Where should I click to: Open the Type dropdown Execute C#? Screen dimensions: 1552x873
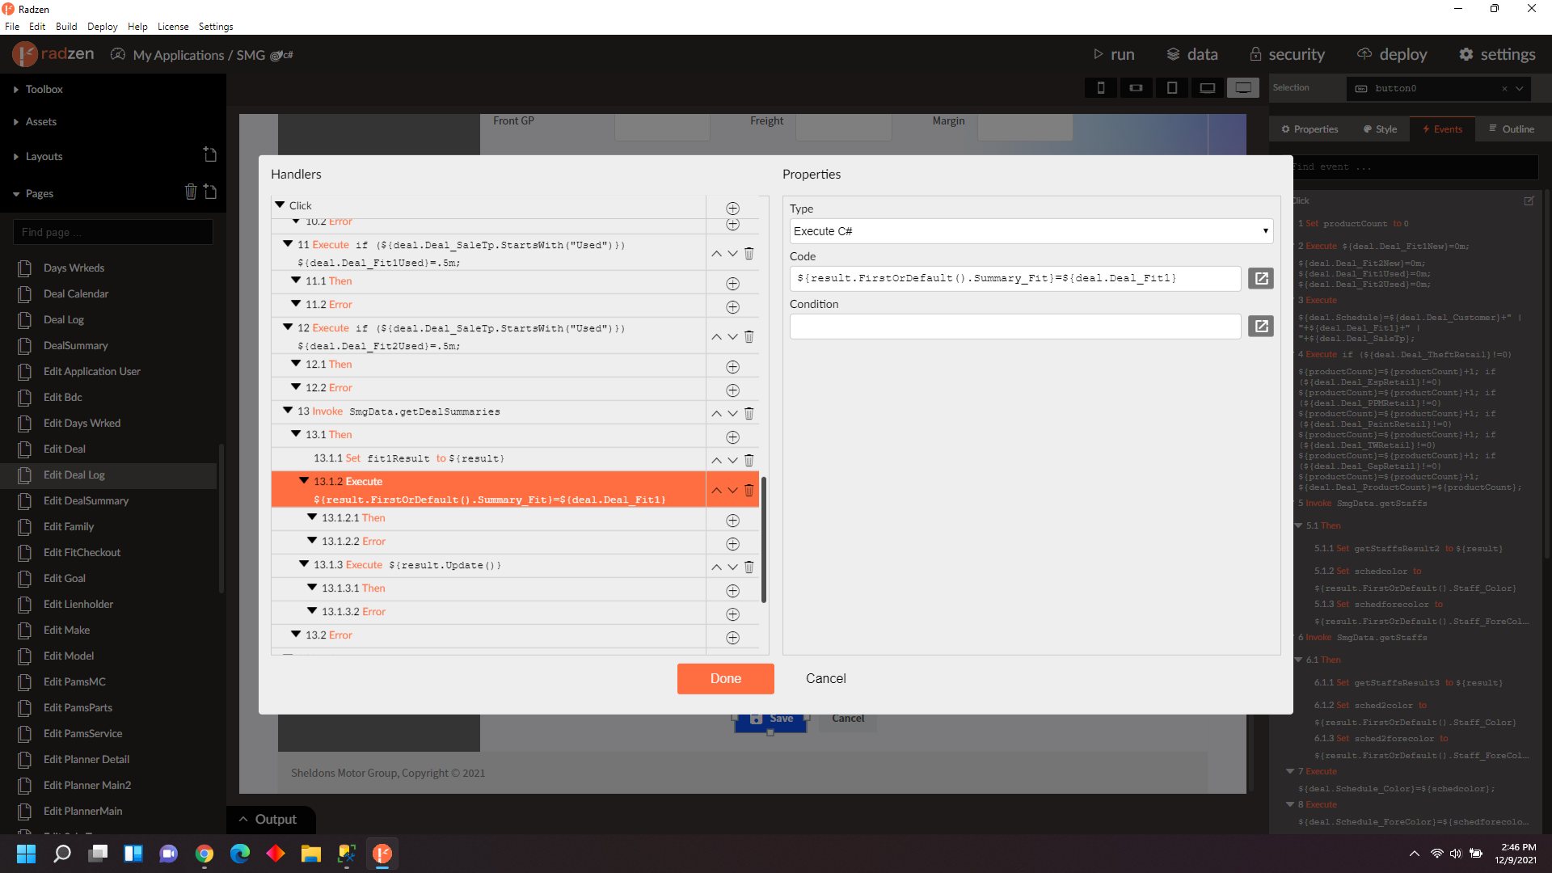click(x=1031, y=231)
